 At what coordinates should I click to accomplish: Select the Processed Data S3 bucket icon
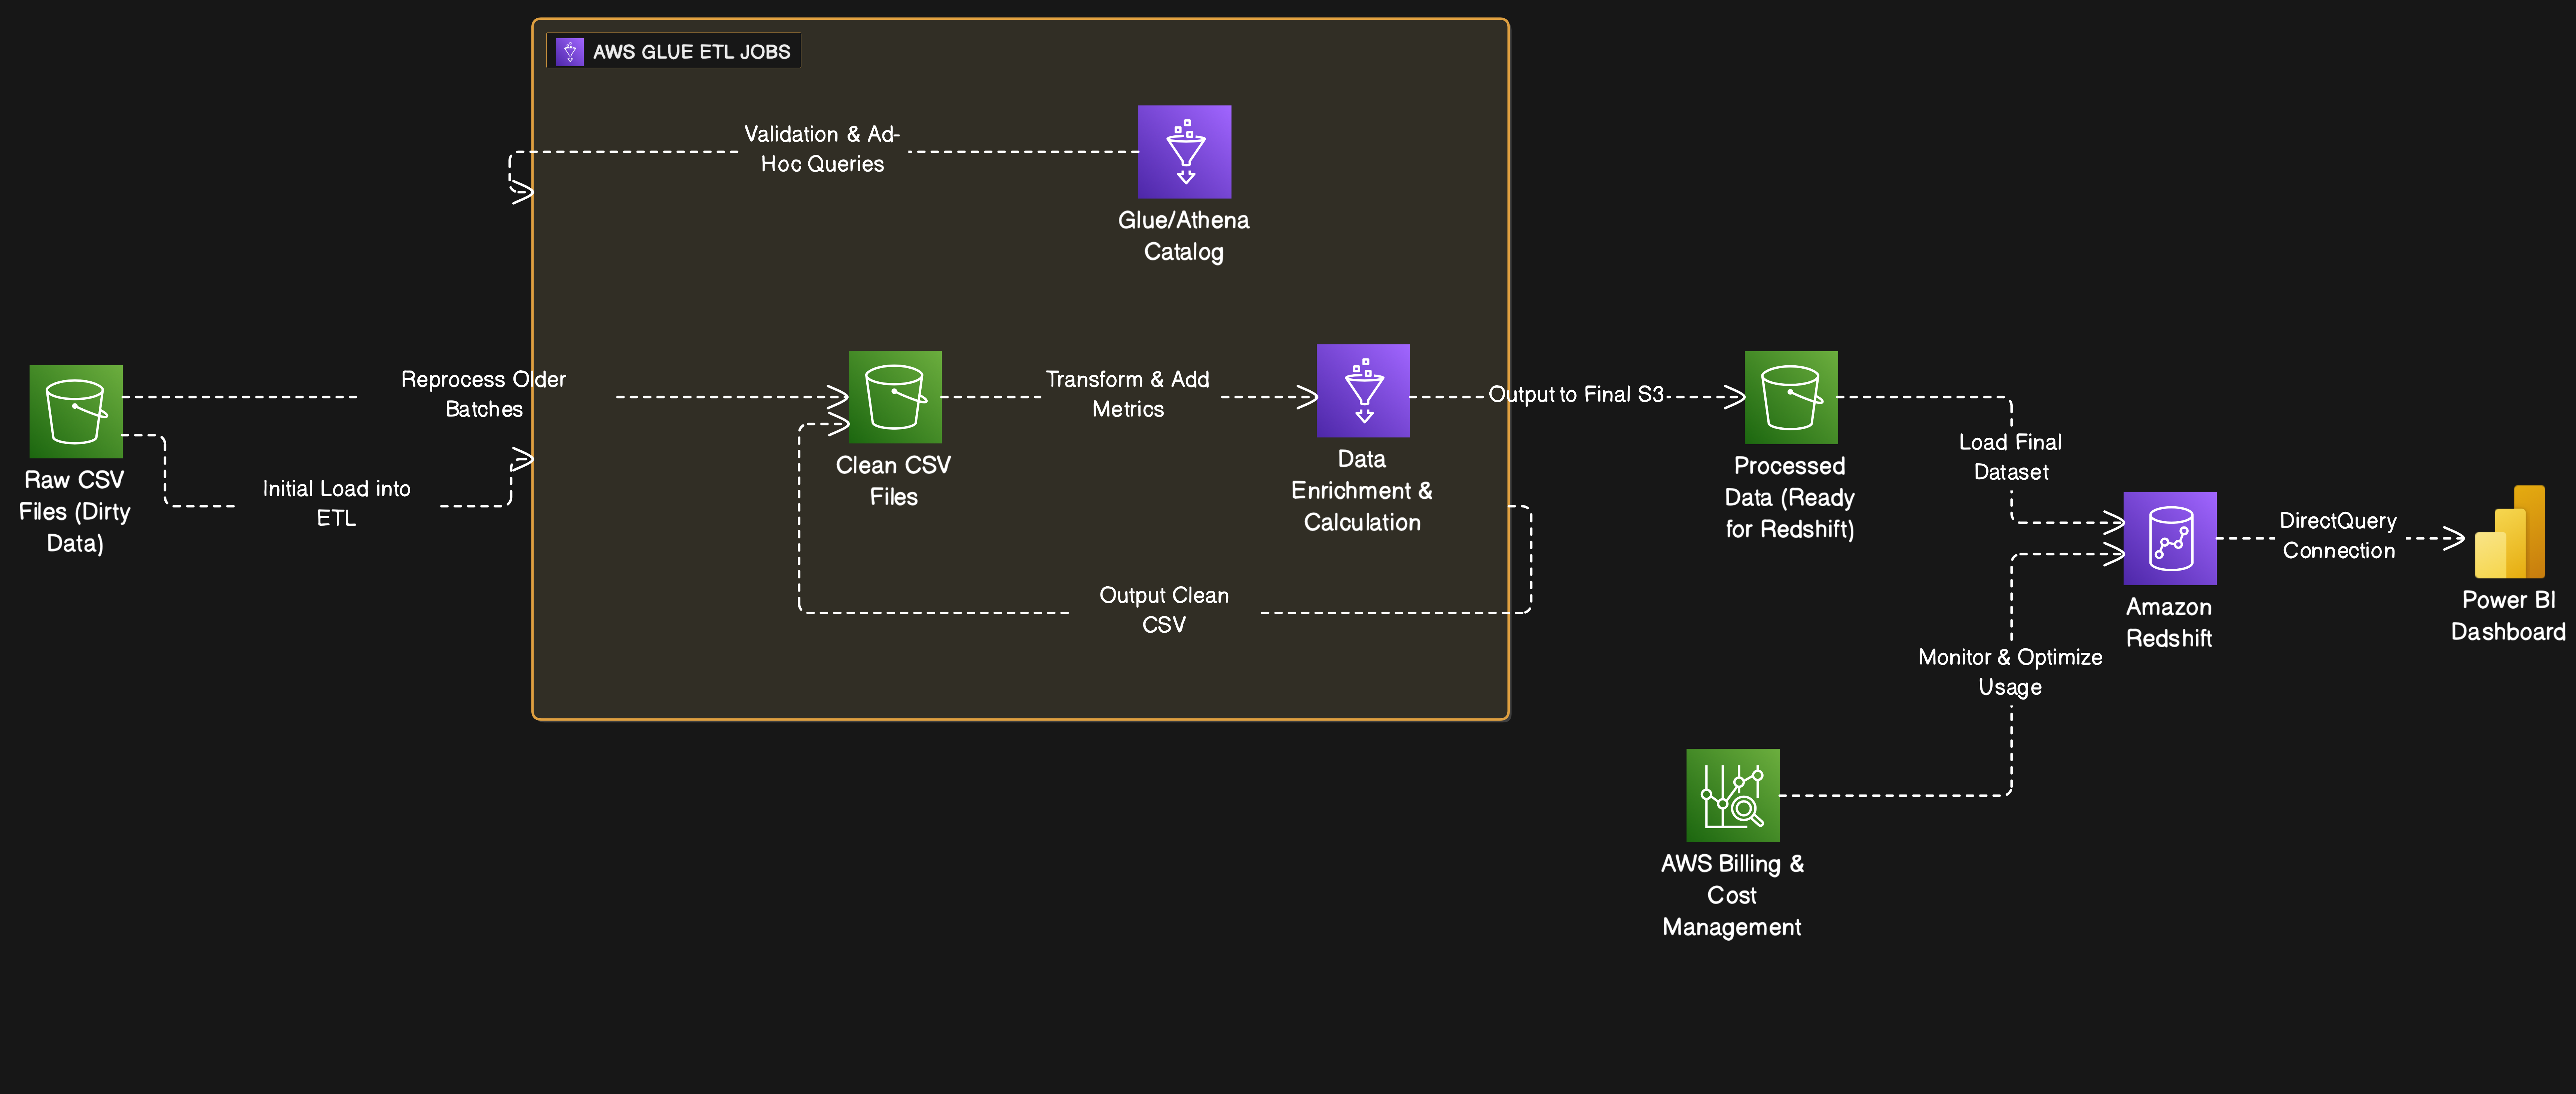[1791, 398]
